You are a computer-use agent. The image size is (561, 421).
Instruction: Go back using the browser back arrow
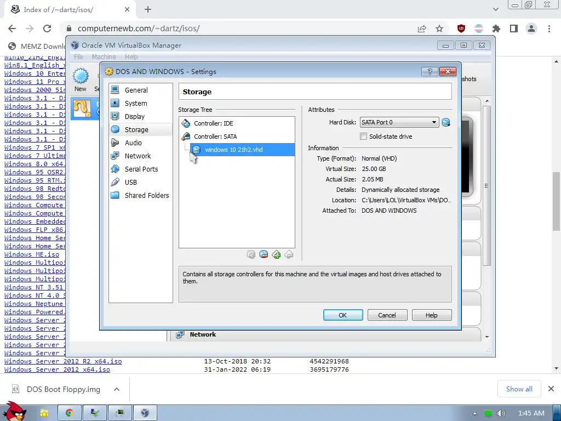(x=12, y=29)
